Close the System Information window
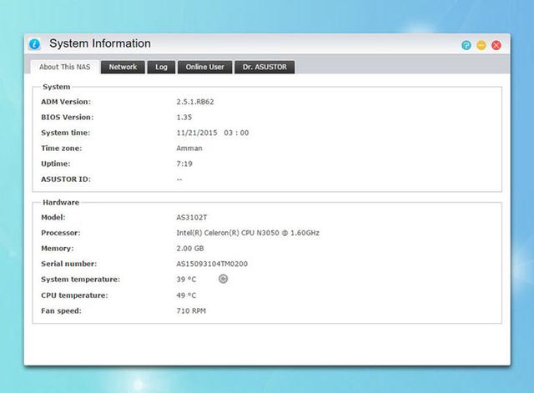 [496, 45]
